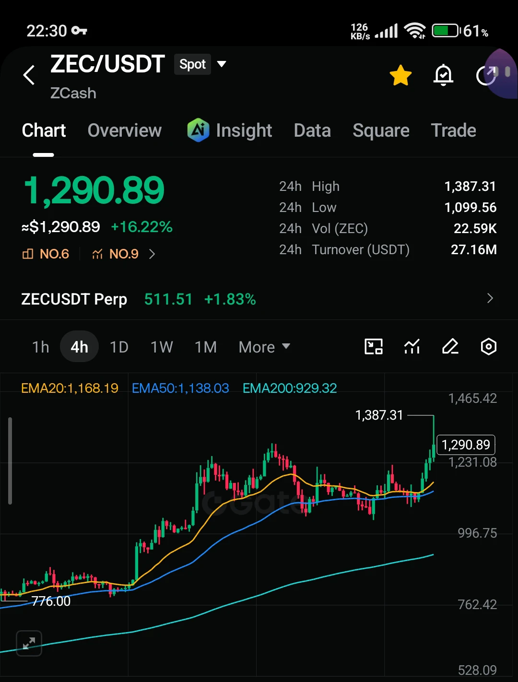Screen dimensions: 518x682
Task: Select the 1D timeframe
Action: point(119,347)
